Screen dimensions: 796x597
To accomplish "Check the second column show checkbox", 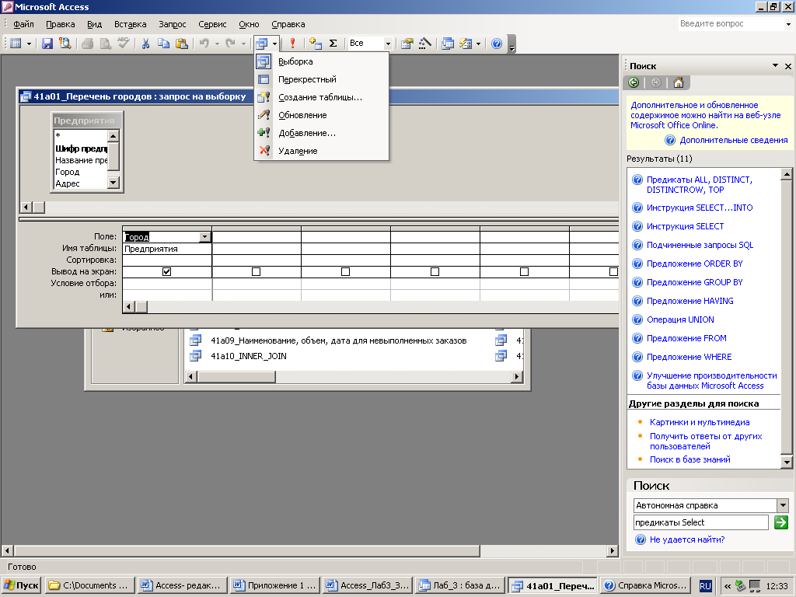I will tap(256, 271).
